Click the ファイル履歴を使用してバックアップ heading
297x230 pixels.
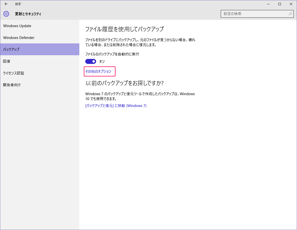[124, 29]
